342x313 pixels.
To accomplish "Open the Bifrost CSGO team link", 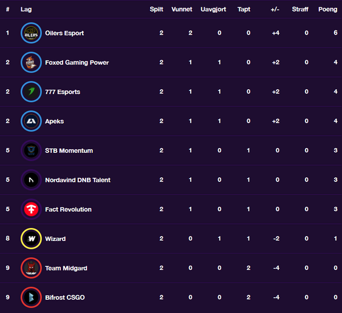I will tap(65, 298).
